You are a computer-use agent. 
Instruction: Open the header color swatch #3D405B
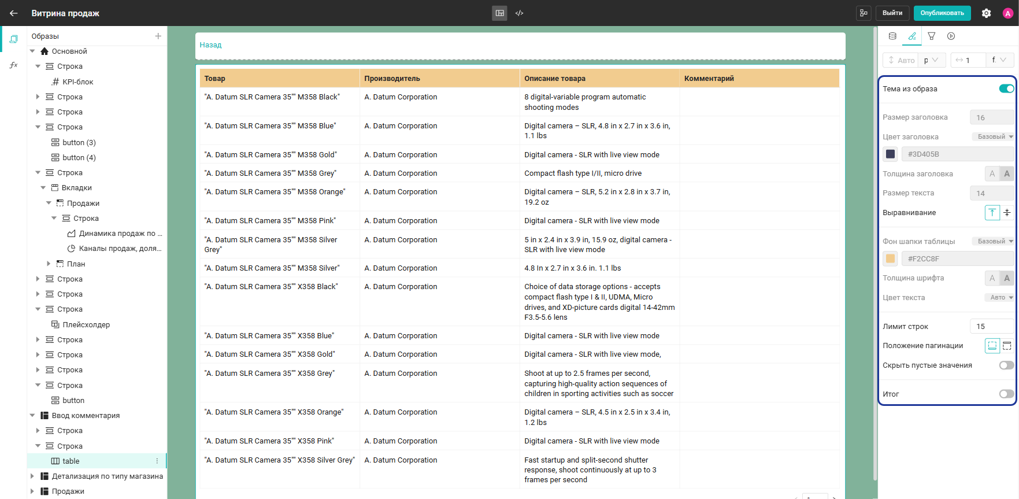[x=890, y=154]
